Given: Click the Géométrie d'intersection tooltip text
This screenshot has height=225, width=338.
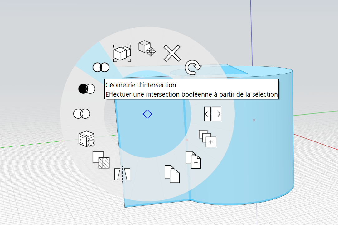Looking at the screenshot, I should coord(141,85).
